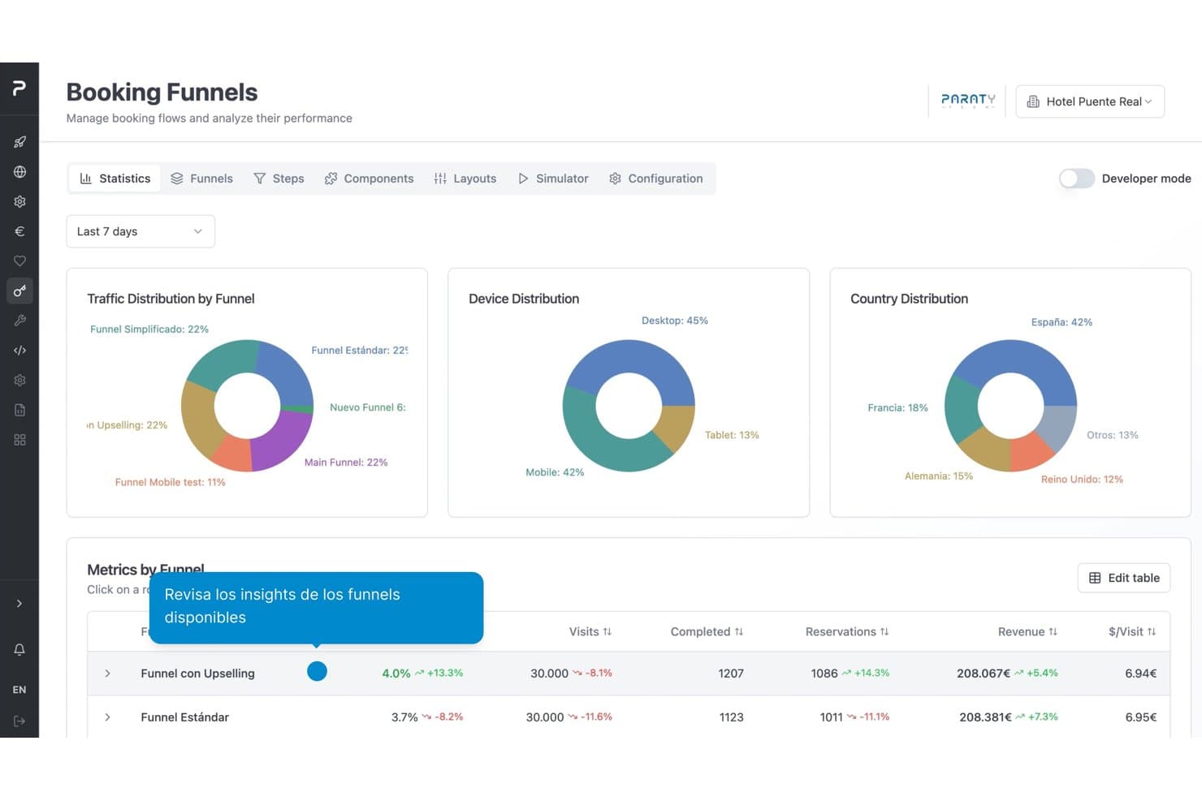This screenshot has width=1202, height=801.
Task: Click the Paraty P logo in the sidebar
Action: tap(19, 88)
